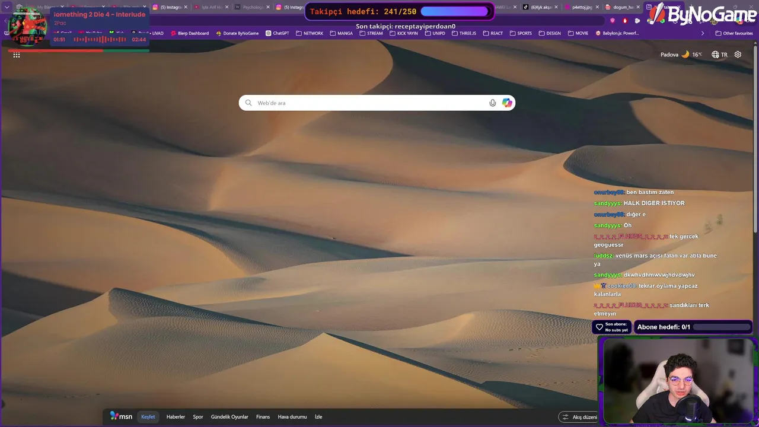This screenshot has width=759, height=427.
Task: Expand the KICK YAYIN bookmark folder
Action: pyautogui.click(x=403, y=33)
